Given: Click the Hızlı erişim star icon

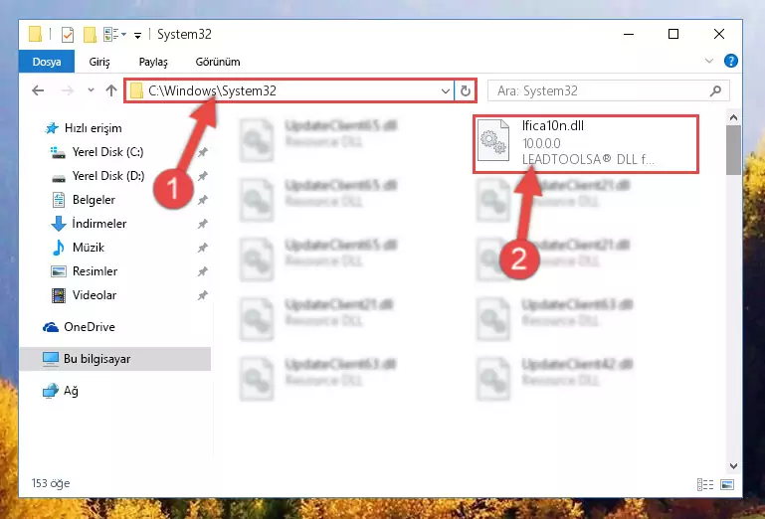Looking at the screenshot, I should [x=52, y=128].
